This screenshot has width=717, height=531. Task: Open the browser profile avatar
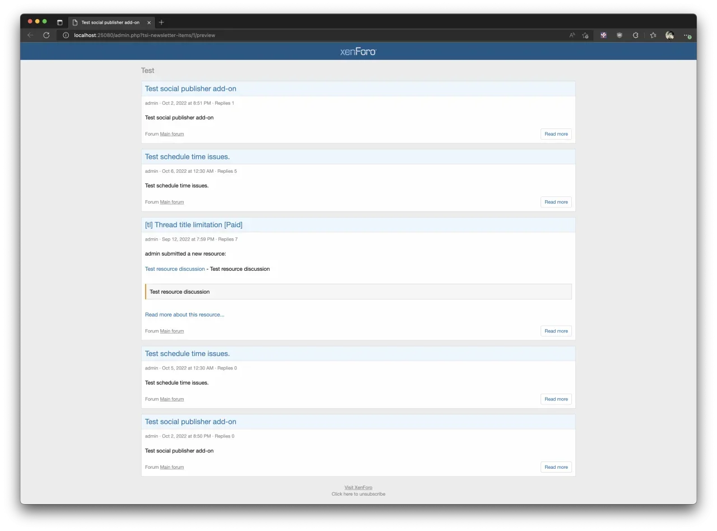coord(669,35)
